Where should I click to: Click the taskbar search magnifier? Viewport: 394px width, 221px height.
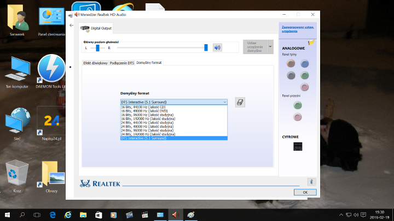22,215
